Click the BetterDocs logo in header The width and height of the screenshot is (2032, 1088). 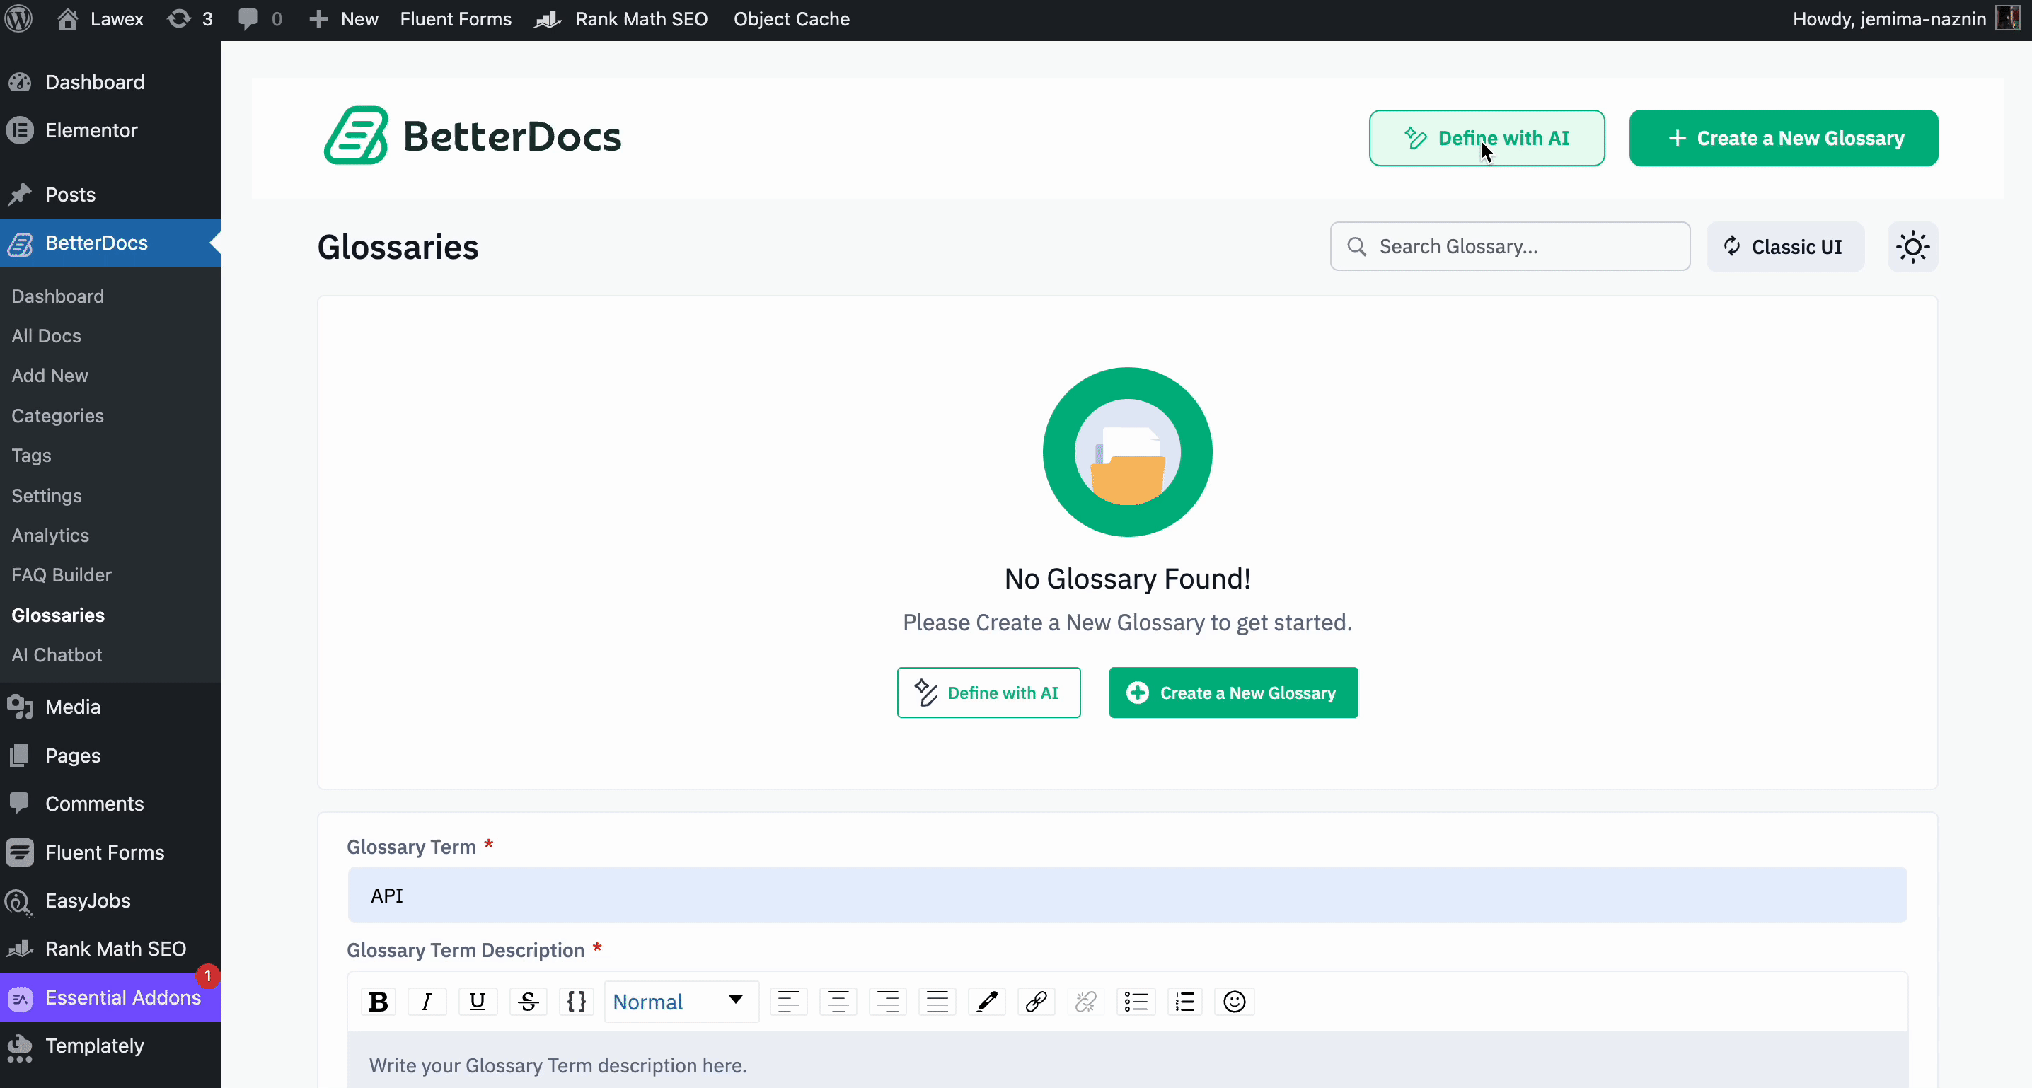point(473,136)
